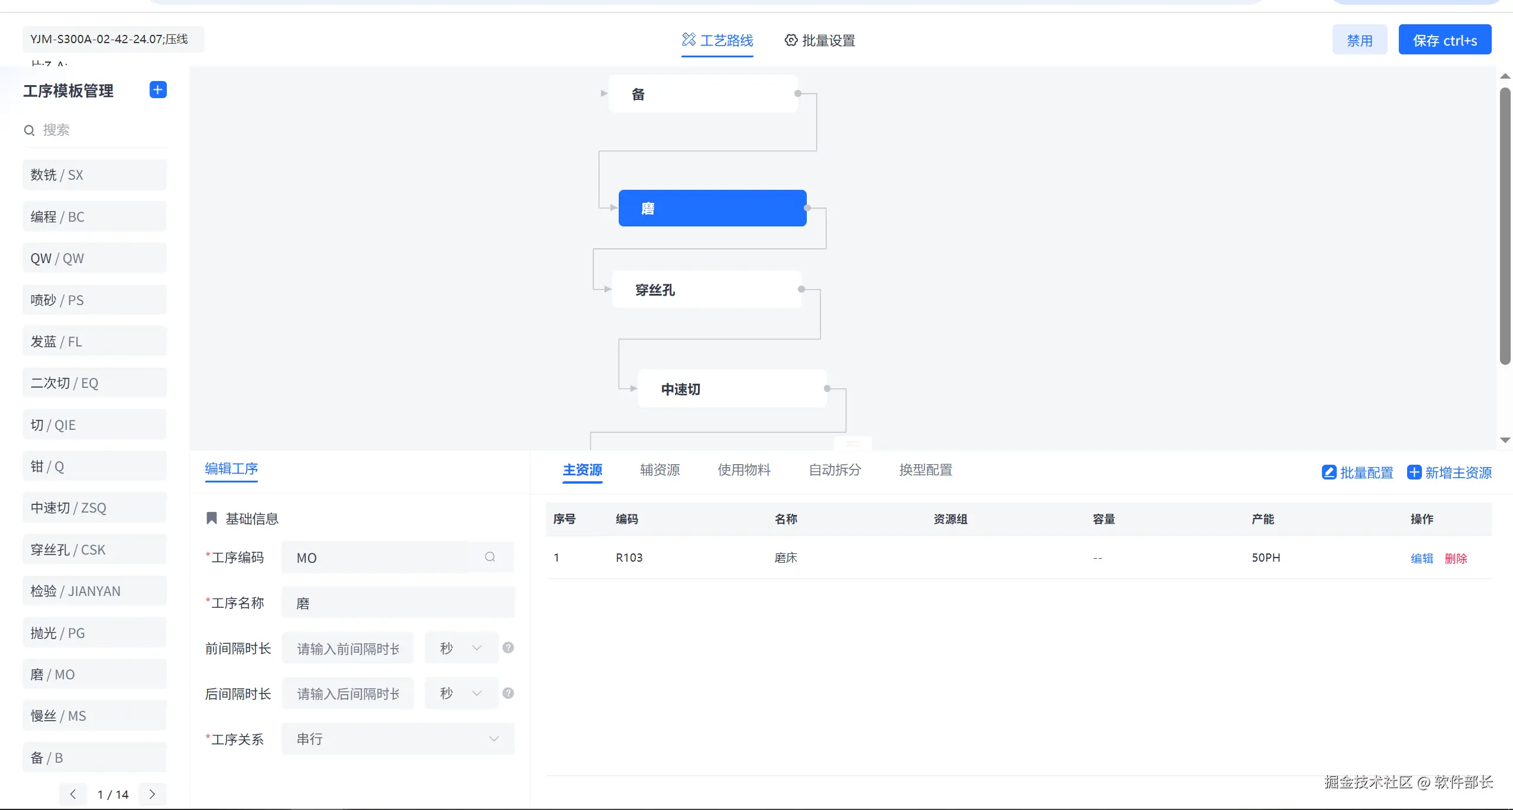Click the search magnifier in 工序编码 field

click(490, 557)
